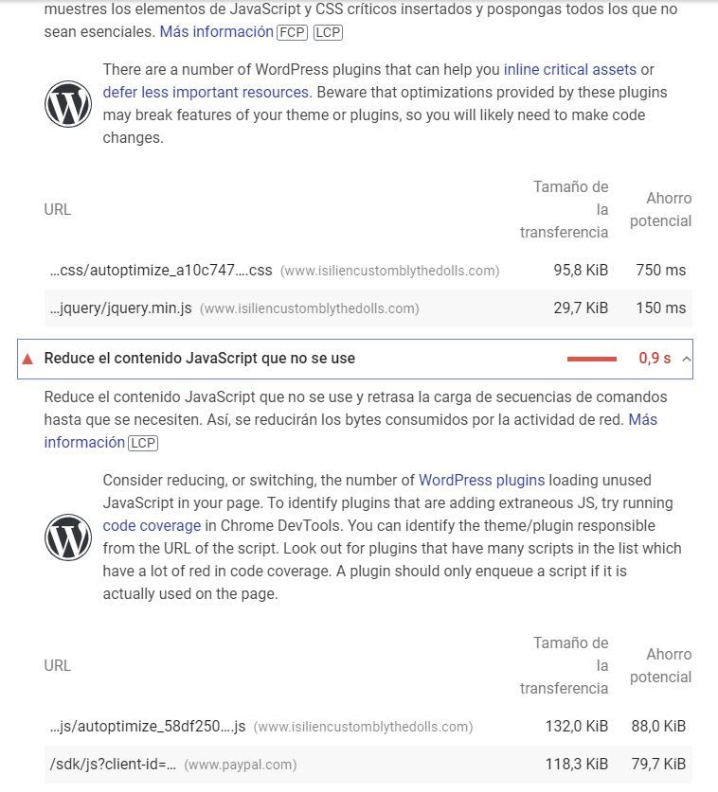718x792 pixels.
Task: Open the 'inline critical assets' link
Action: [570, 69]
